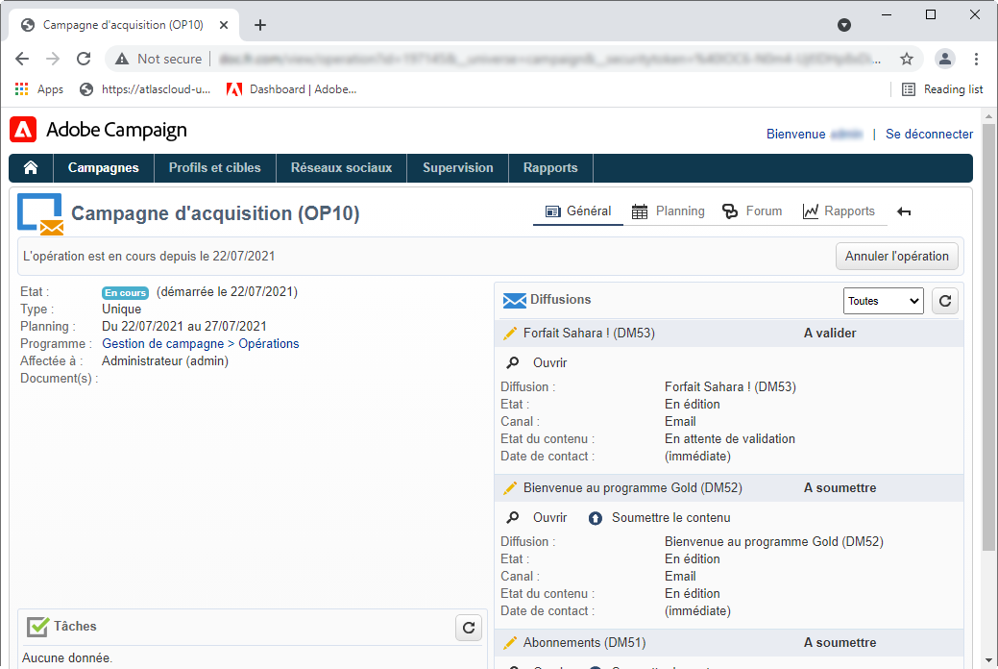Open the Chrome three-dot menu
Viewport: 998px width, 669px height.
point(976,59)
